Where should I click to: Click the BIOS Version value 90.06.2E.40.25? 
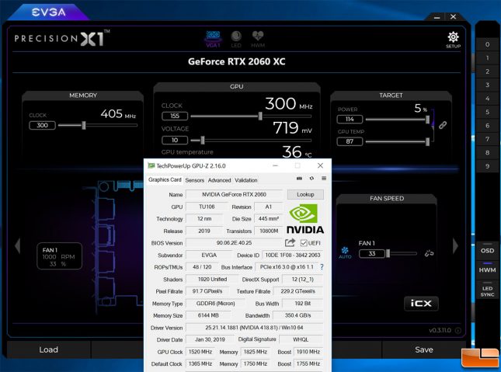tap(234, 243)
